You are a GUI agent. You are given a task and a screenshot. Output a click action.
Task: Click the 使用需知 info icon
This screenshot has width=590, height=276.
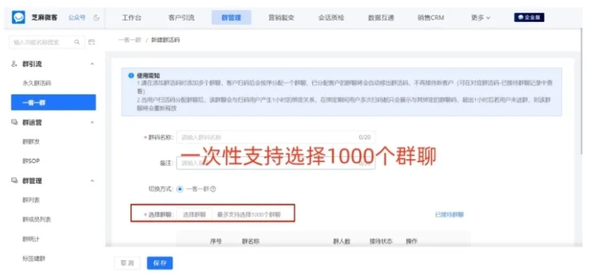click(131, 75)
